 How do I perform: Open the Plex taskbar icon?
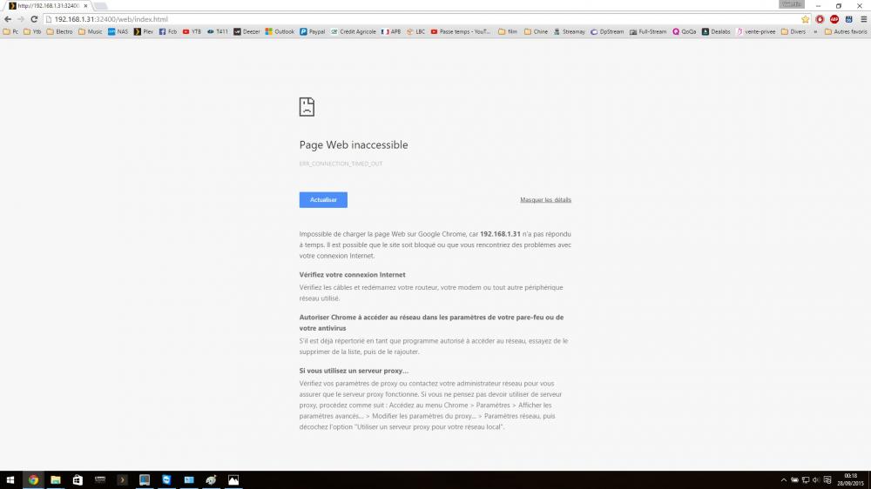tap(122, 480)
